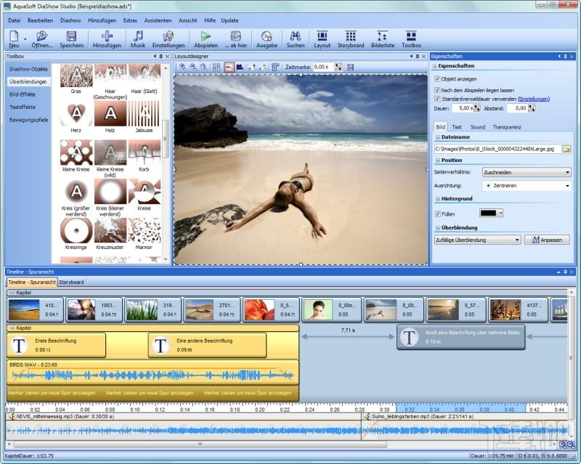Open the Einstellungen link in properties
The width and height of the screenshot is (581, 464).
(x=534, y=99)
